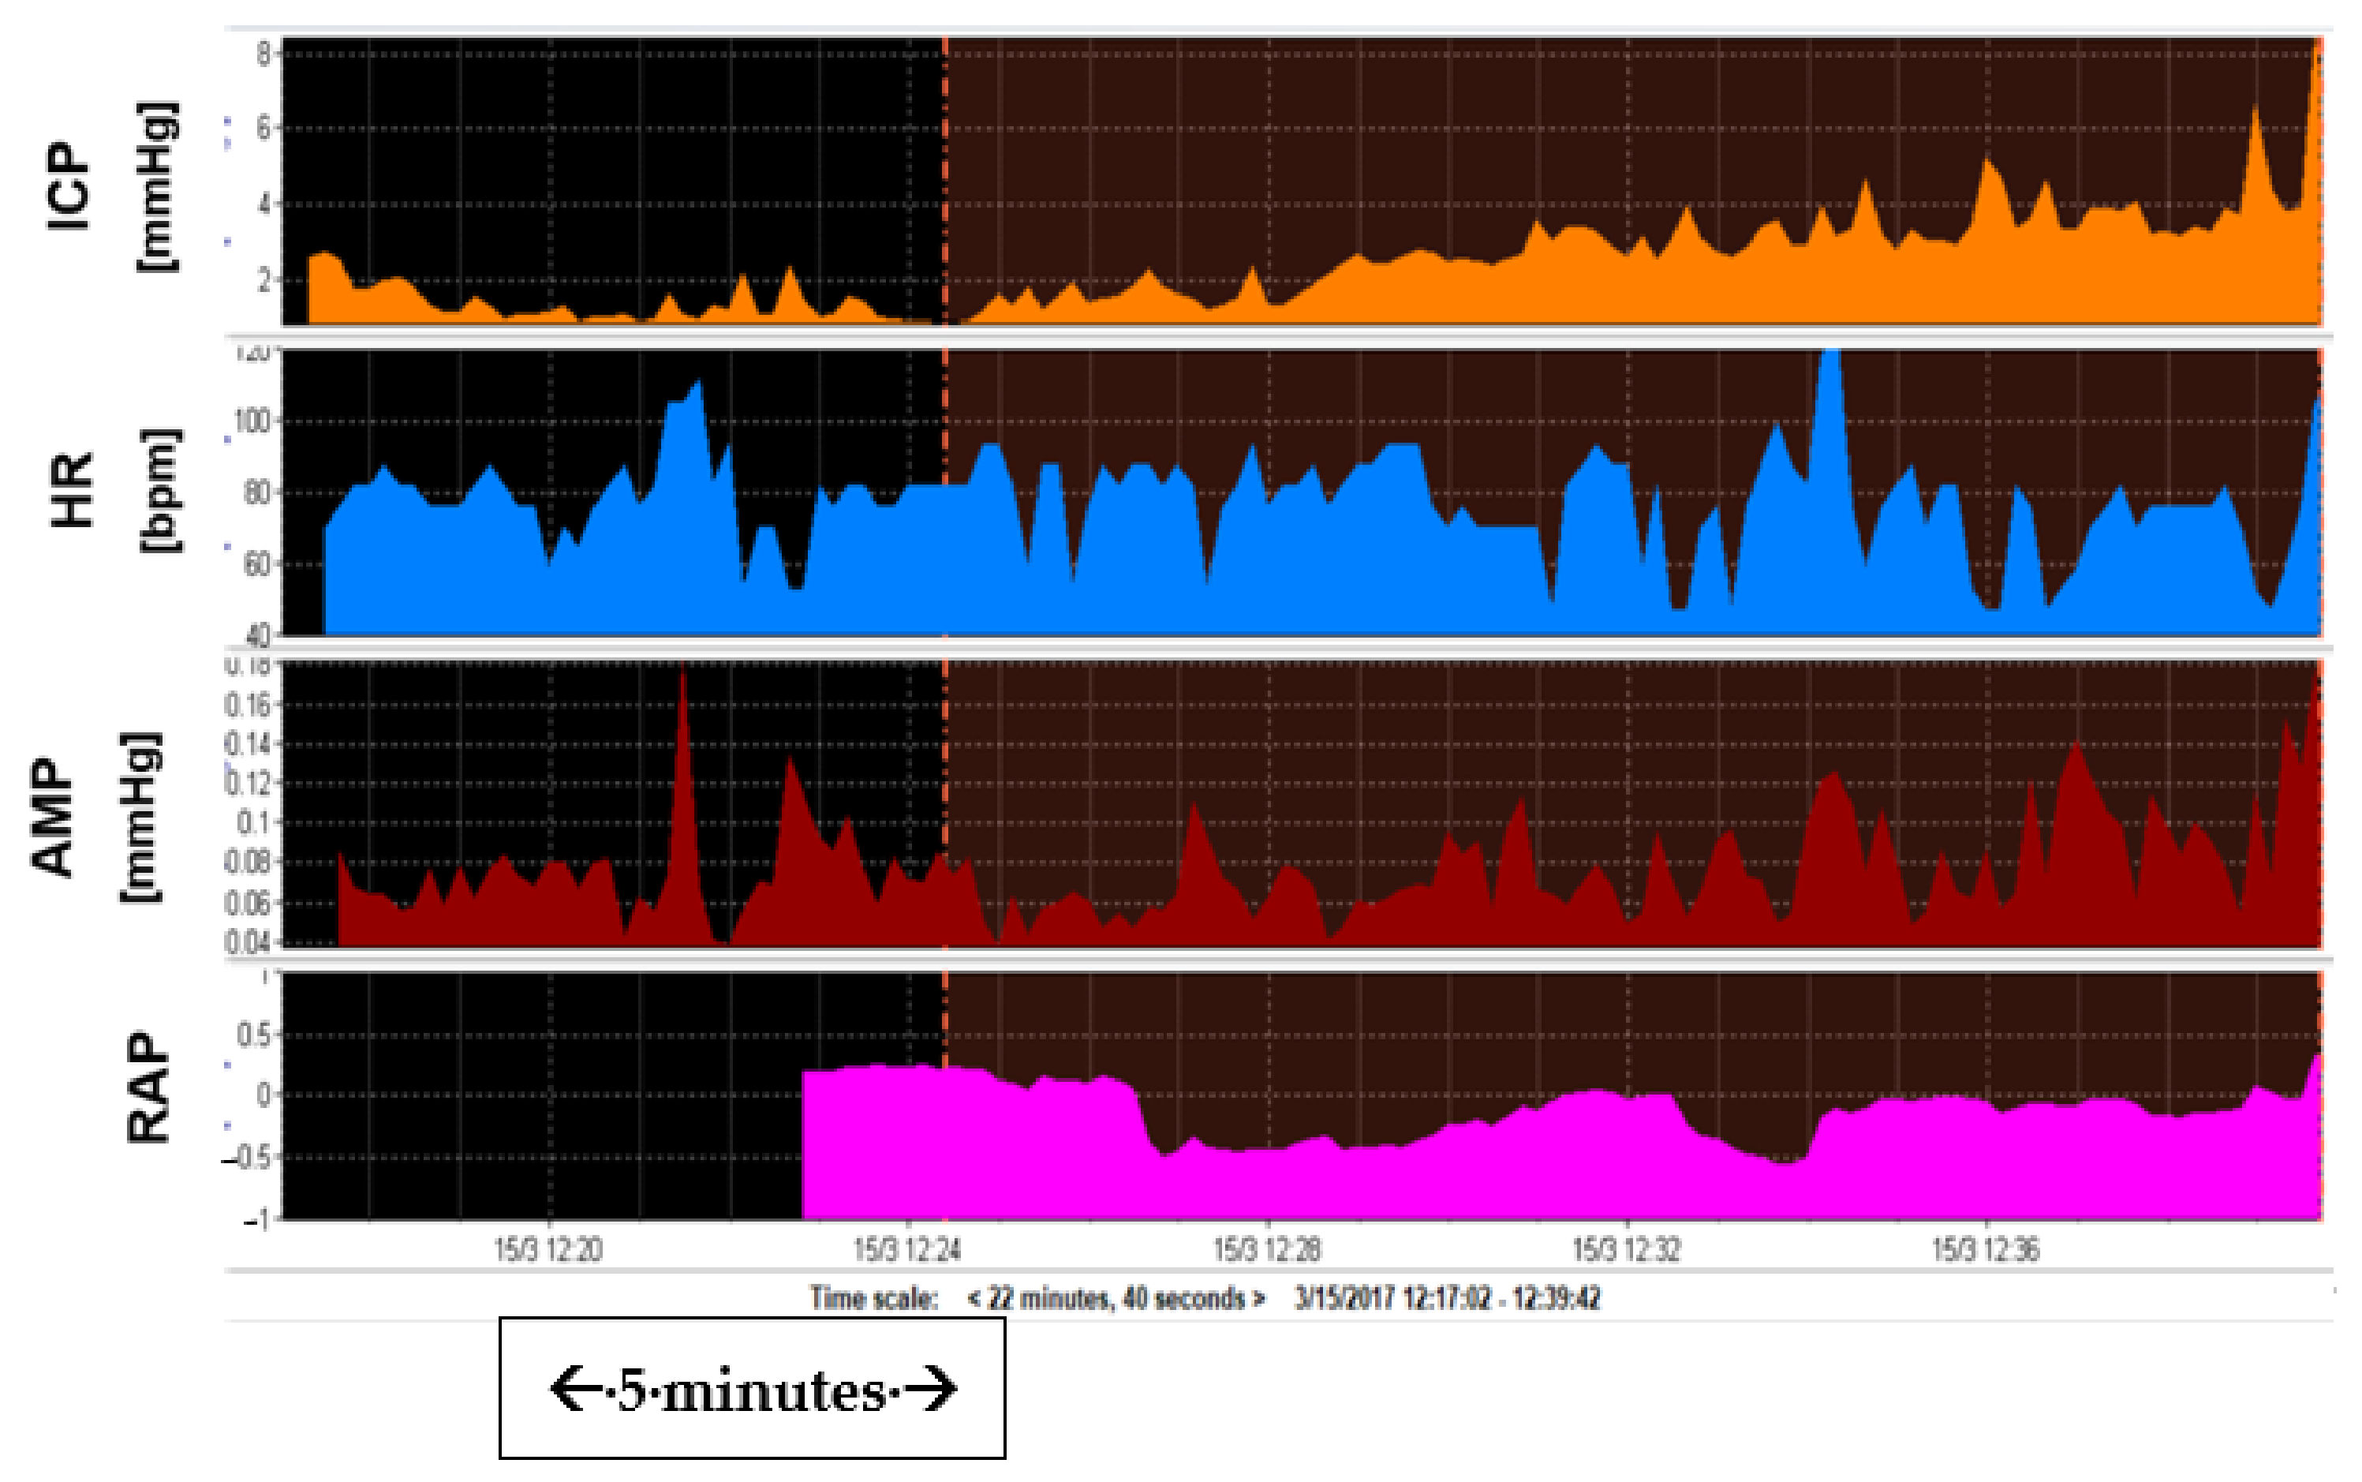Click the '15/3 12:20' time axis label

[x=548, y=1250]
